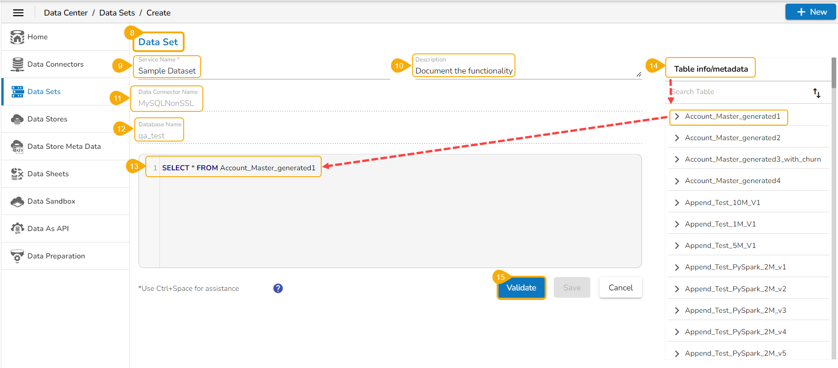The width and height of the screenshot is (838, 368).
Task: Click the Home sidebar icon
Action: coord(17,37)
